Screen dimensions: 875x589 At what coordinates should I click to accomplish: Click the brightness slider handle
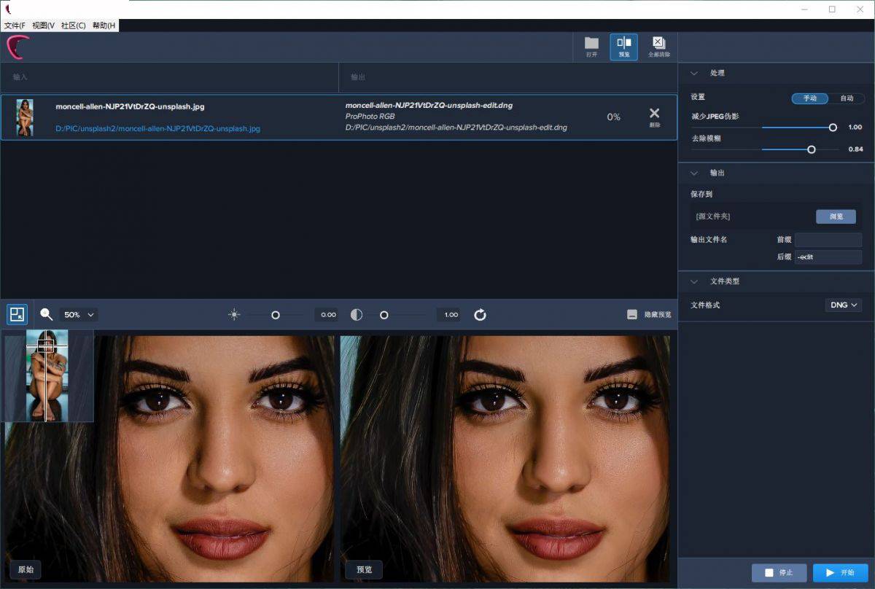[x=276, y=315]
